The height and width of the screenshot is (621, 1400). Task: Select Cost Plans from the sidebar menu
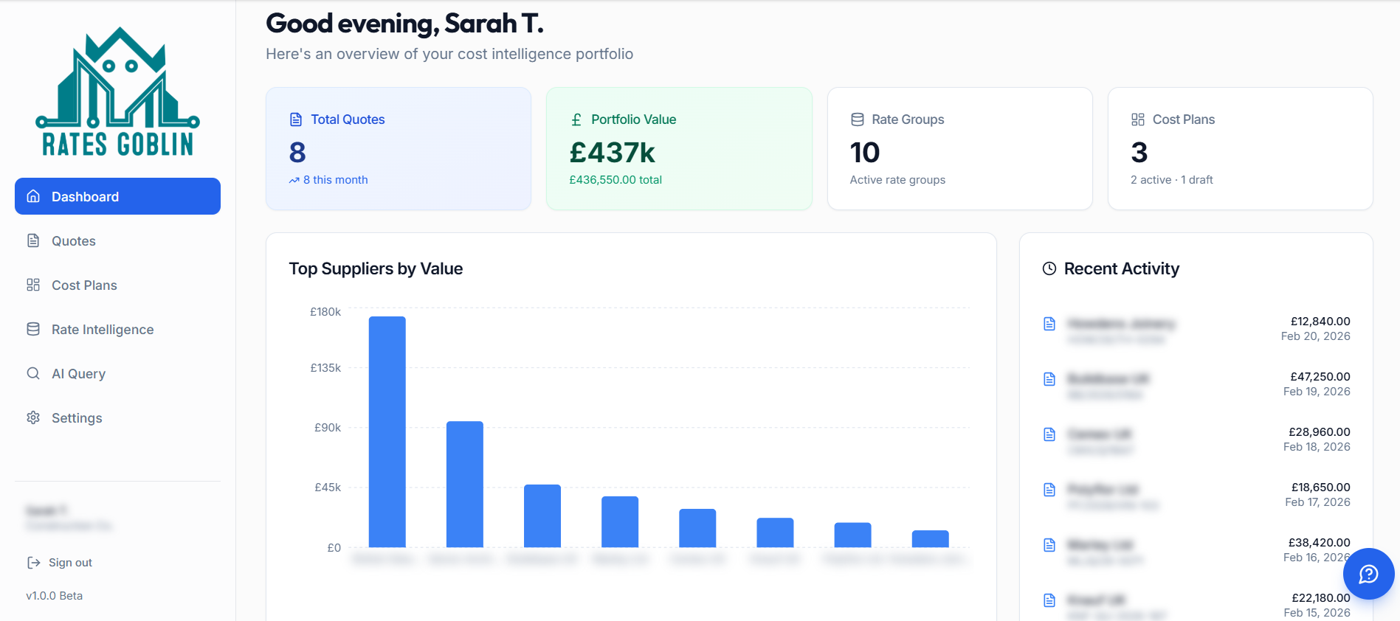(83, 285)
